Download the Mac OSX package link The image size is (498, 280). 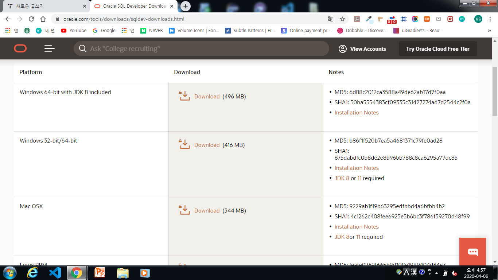point(207,211)
